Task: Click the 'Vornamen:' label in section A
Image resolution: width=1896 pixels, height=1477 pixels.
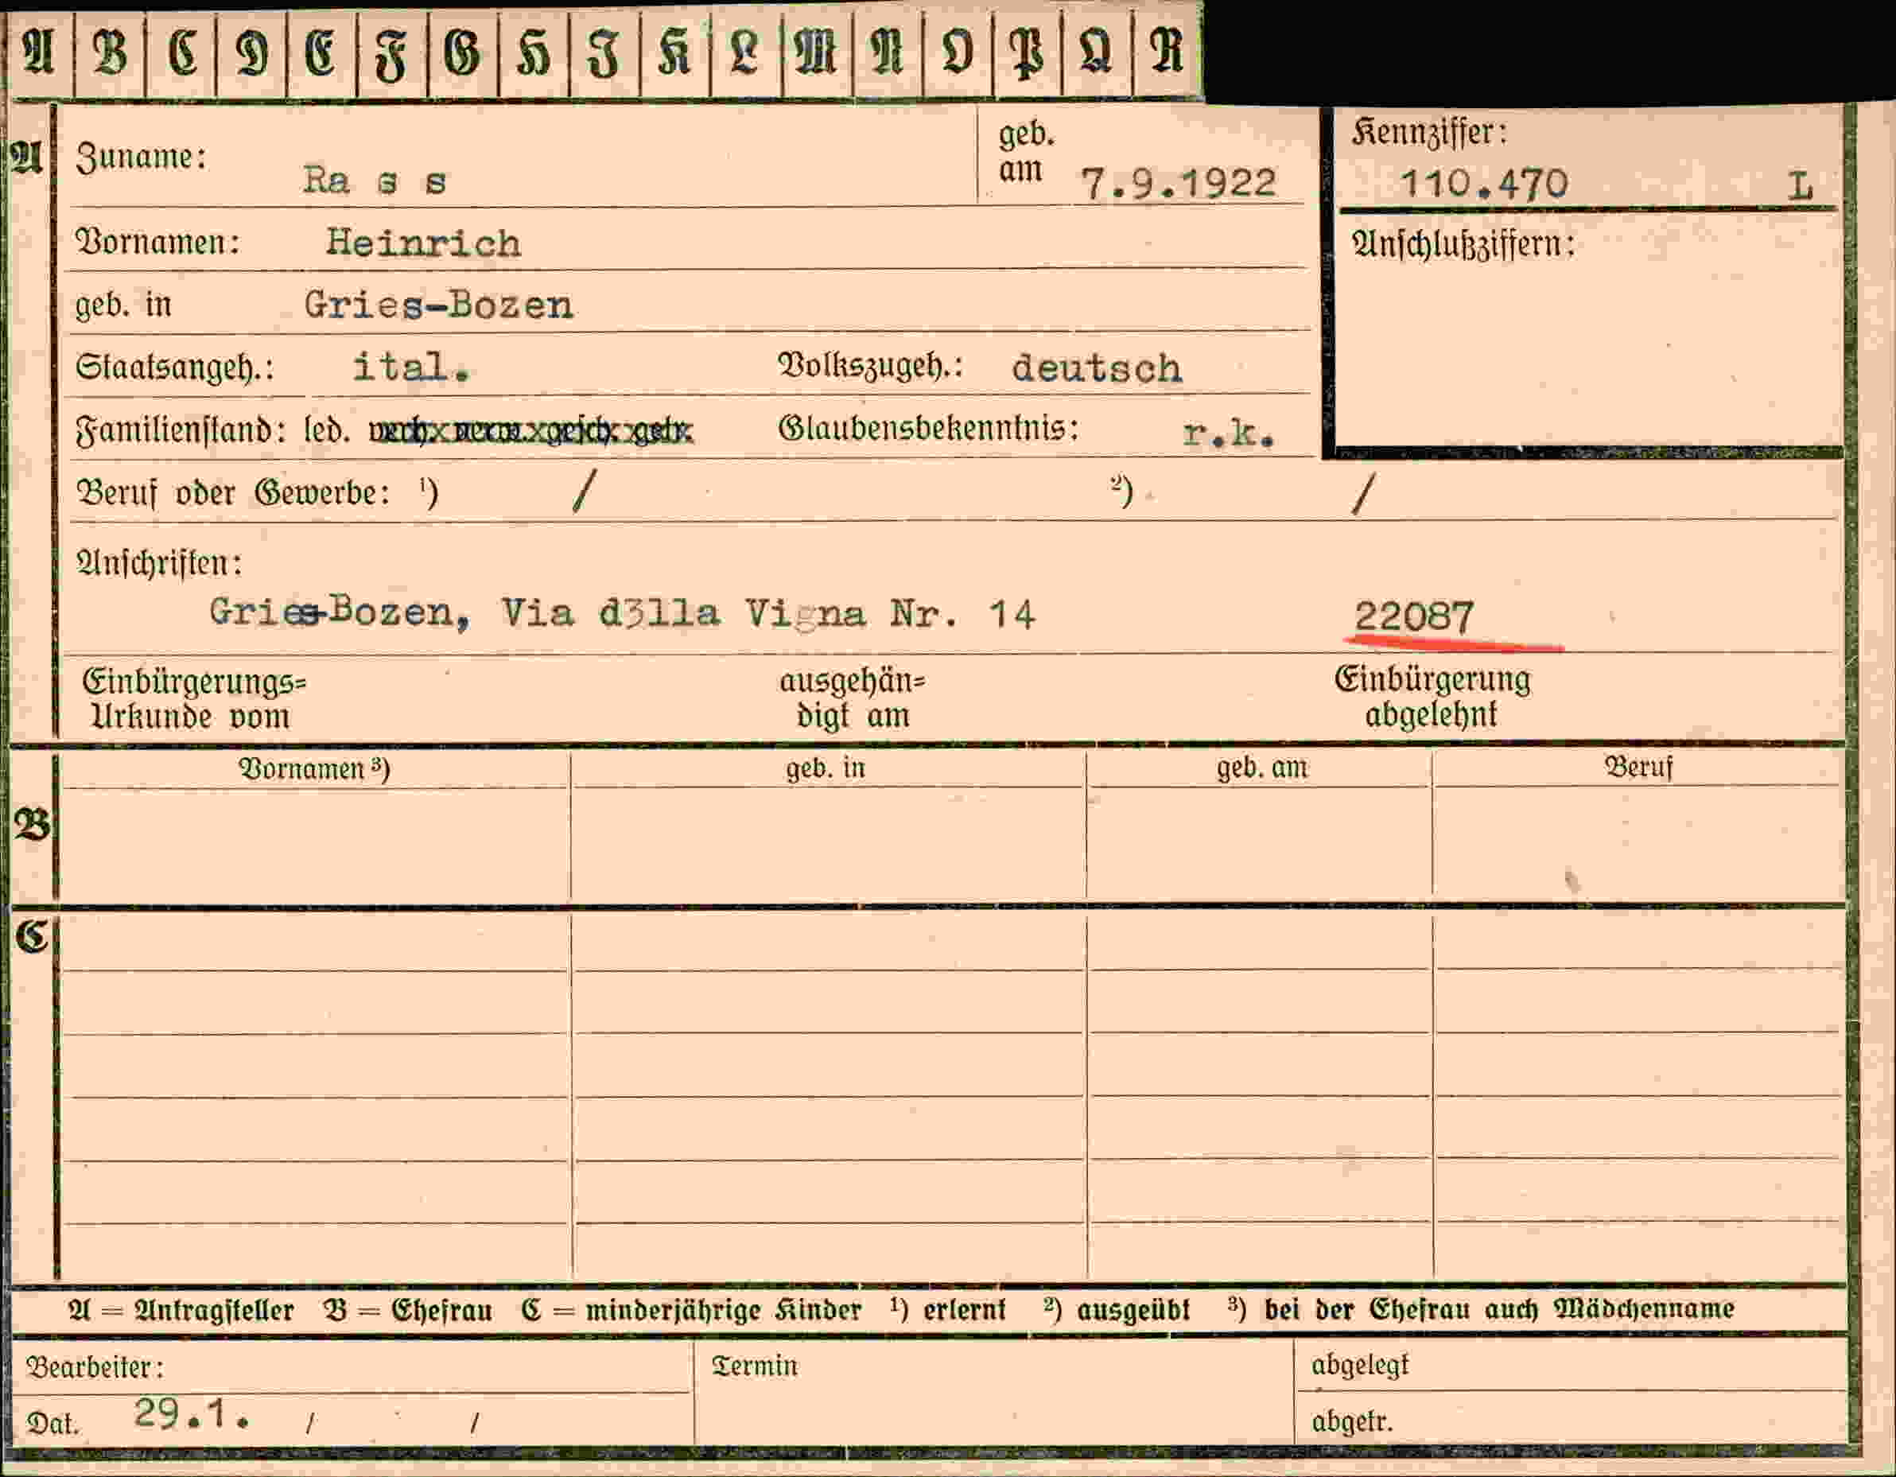Action: pyautogui.click(x=157, y=243)
